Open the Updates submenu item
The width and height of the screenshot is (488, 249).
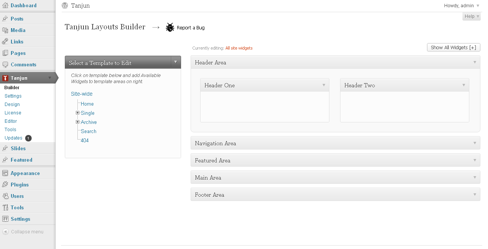pyautogui.click(x=14, y=138)
